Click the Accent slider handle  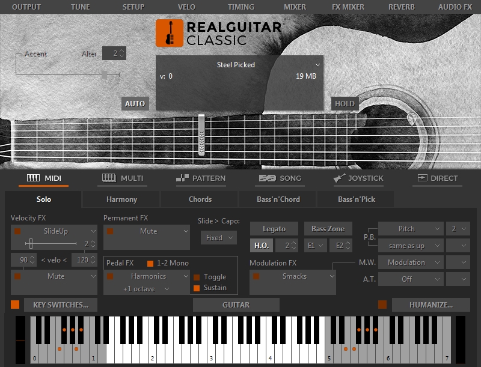click(x=104, y=74)
